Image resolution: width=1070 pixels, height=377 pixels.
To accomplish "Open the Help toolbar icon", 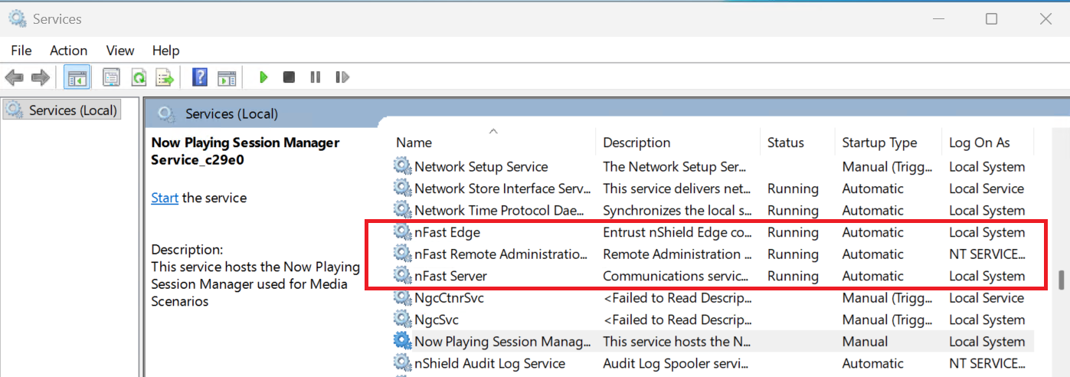I will coord(200,77).
